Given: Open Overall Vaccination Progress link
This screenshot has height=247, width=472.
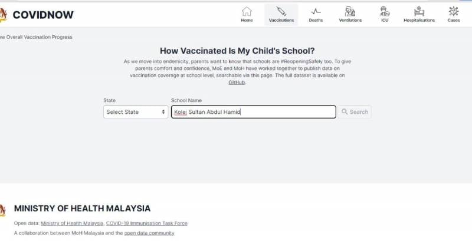Looking at the screenshot, I should point(36,37).
